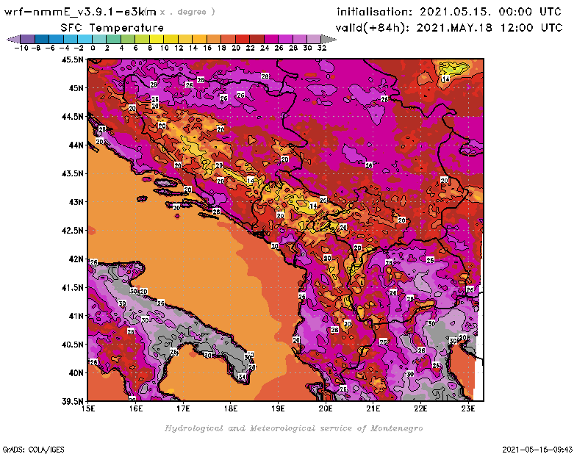This screenshot has width=588, height=454.
Task: Pick the legend swatch between -8 and -6
Action: click(42, 39)
